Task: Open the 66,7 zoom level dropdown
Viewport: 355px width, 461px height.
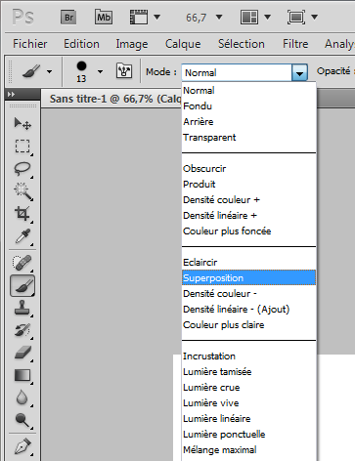Action: (219, 17)
